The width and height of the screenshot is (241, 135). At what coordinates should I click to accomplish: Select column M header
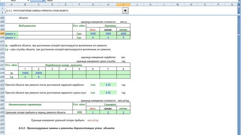177,4
